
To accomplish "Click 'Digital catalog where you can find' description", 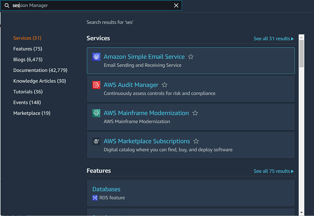I will (x=168, y=150).
